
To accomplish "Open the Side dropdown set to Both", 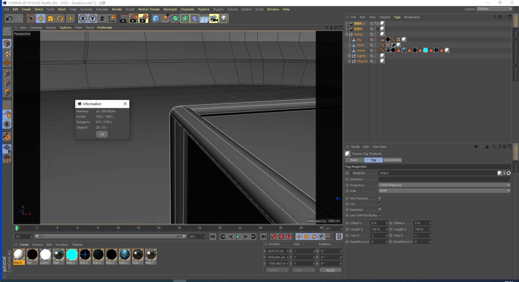I will [x=444, y=191].
